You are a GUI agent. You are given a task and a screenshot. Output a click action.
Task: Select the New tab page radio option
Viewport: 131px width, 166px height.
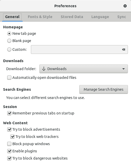pyautogui.click(x=9, y=34)
